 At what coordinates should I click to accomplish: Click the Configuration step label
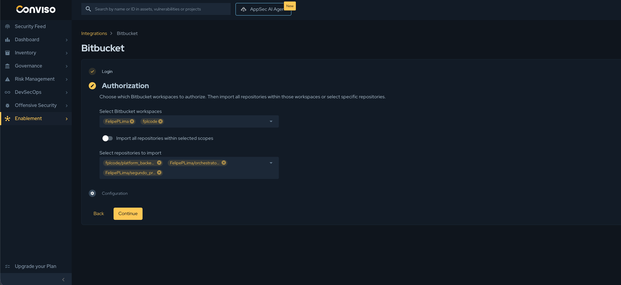pyautogui.click(x=115, y=193)
